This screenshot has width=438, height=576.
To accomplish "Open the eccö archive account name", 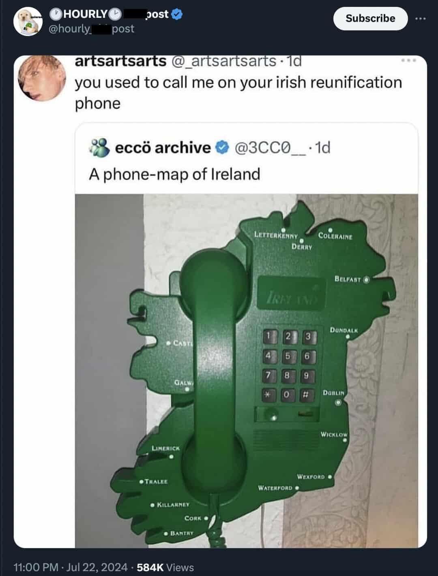I will click(163, 148).
